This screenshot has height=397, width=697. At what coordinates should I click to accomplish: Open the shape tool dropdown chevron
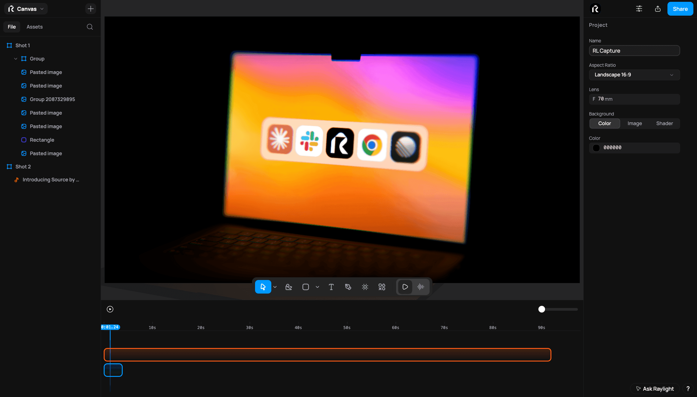[x=317, y=287]
